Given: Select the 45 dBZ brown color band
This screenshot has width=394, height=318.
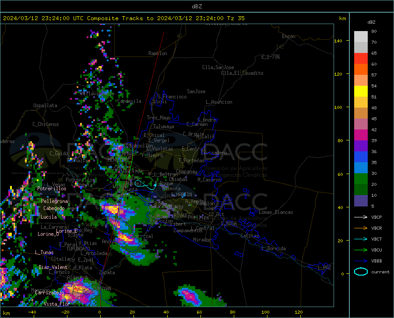Looking at the screenshot, I should (361, 113).
